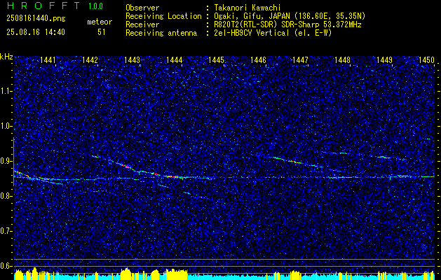This screenshot has height=280, width=441.
Task: Click observer name Takanori Kawachi
Action: [247, 8]
